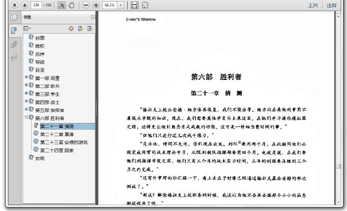The width and height of the screenshot is (347, 211).
Task: Click the fit page view icon
Action: click(145, 5)
